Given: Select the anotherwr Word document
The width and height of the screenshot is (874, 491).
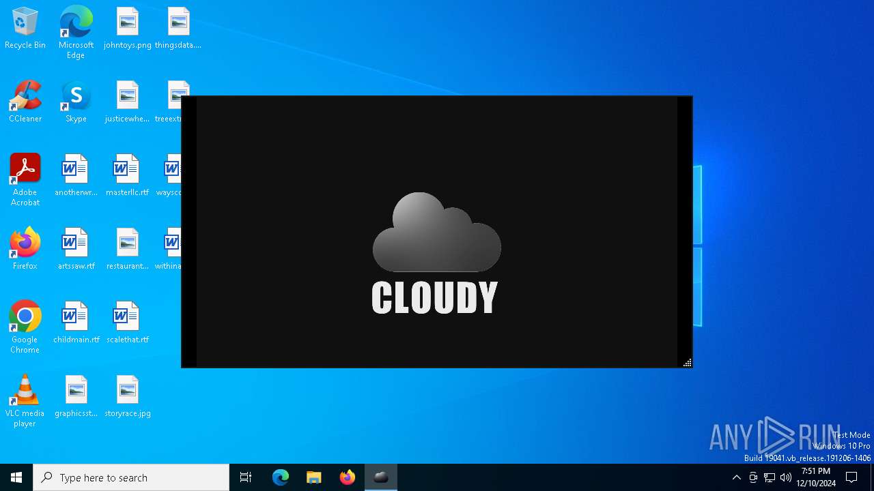Looking at the screenshot, I should pyautogui.click(x=76, y=176).
